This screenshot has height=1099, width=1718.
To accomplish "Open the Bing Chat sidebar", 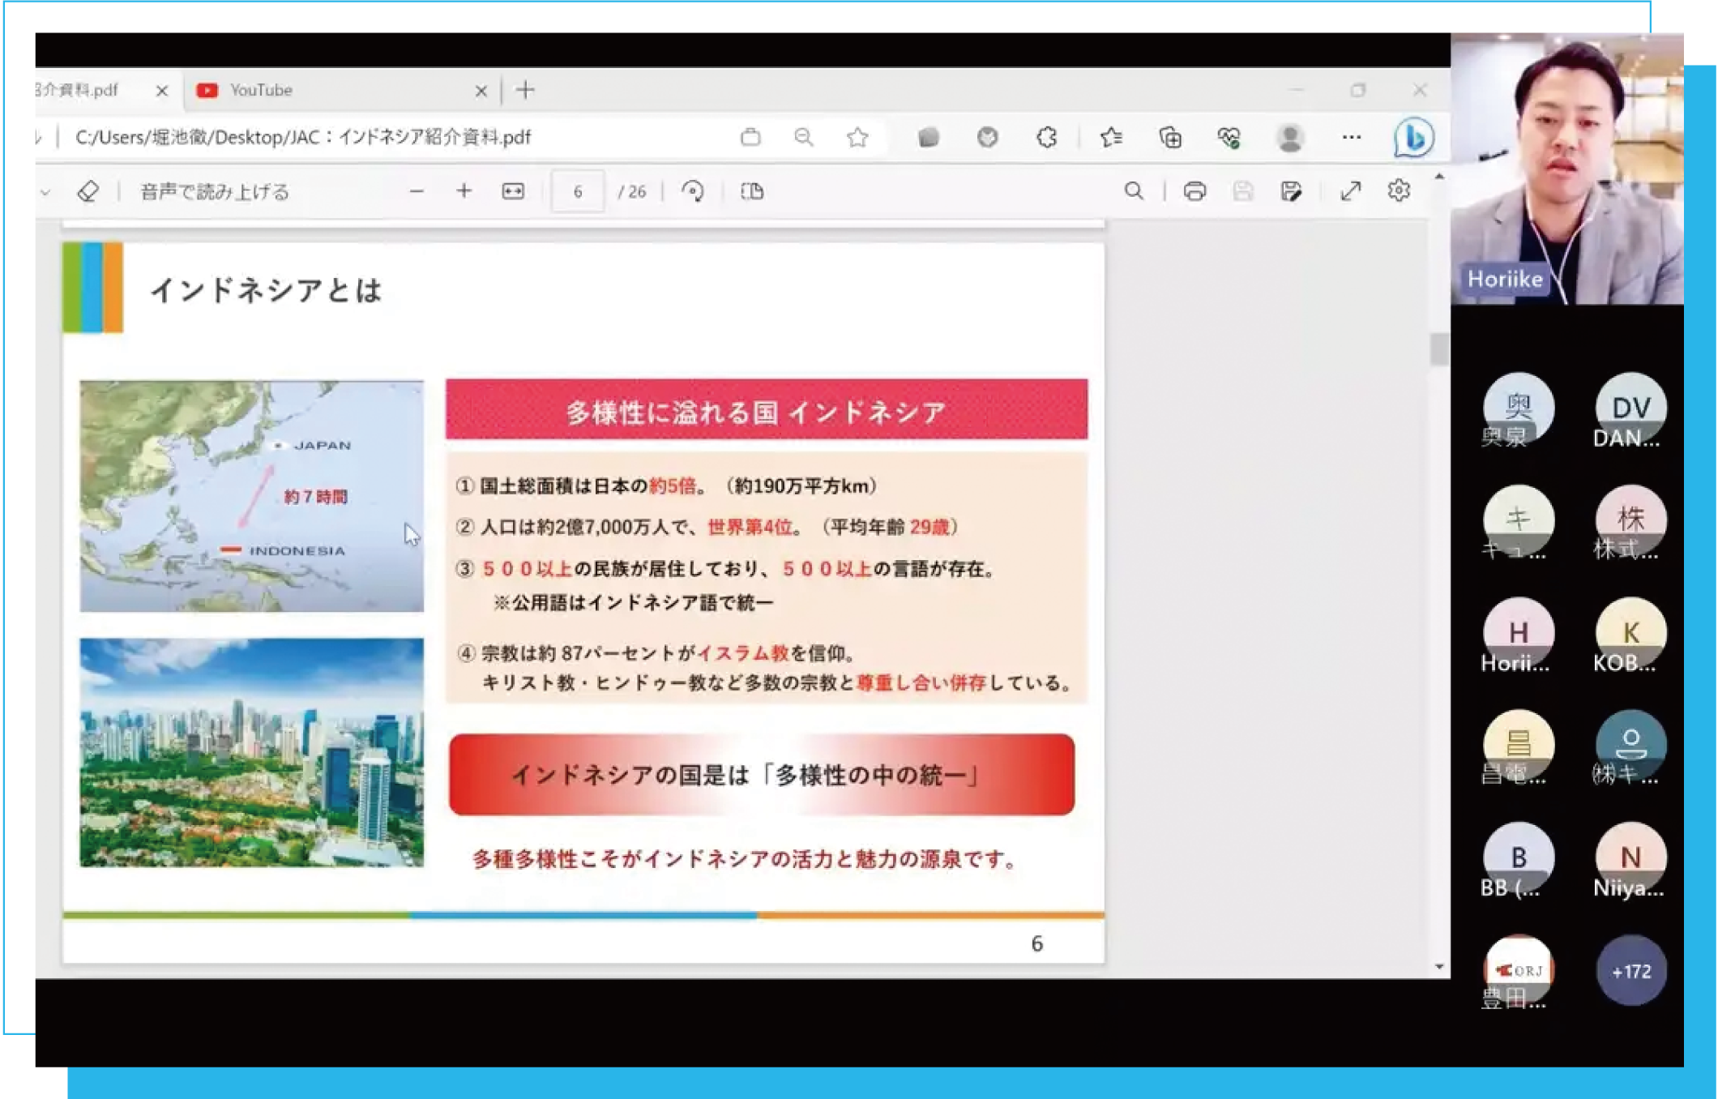I will (x=1412, y=138).
